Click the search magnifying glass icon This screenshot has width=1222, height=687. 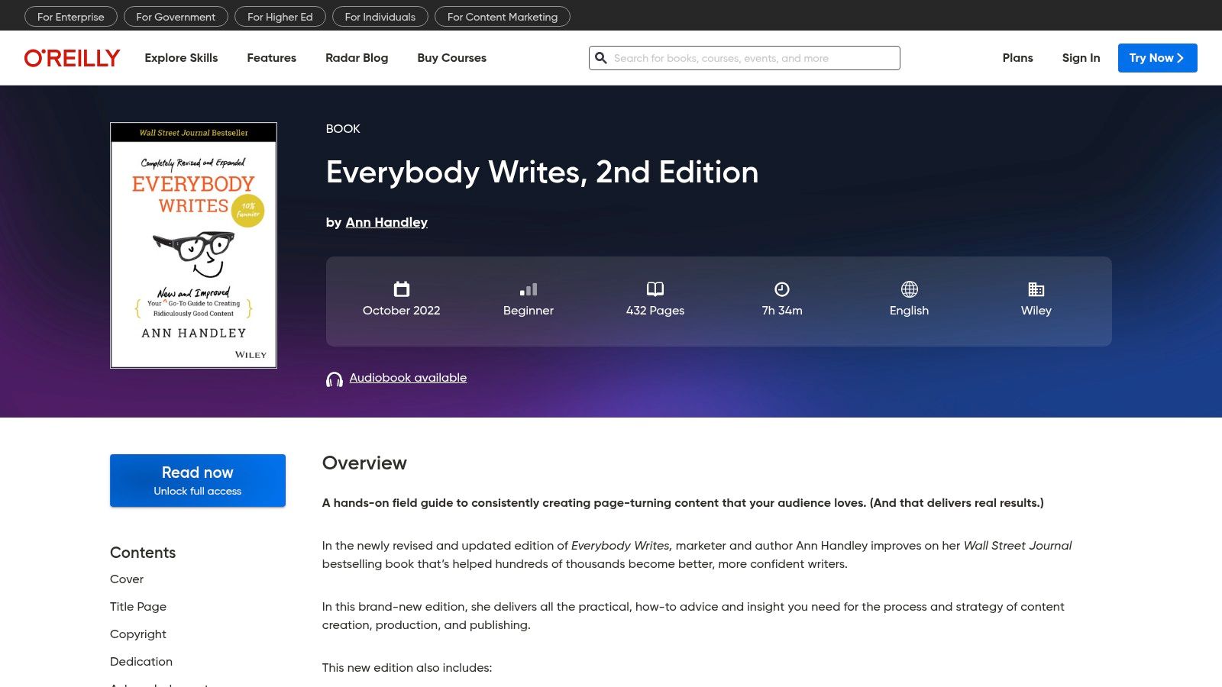coord(601,58)
